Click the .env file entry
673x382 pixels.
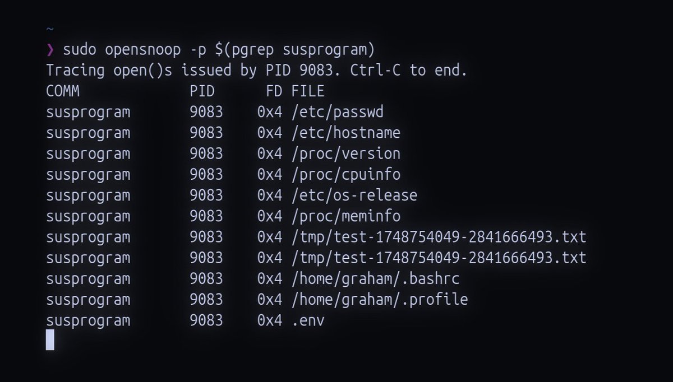308,320
